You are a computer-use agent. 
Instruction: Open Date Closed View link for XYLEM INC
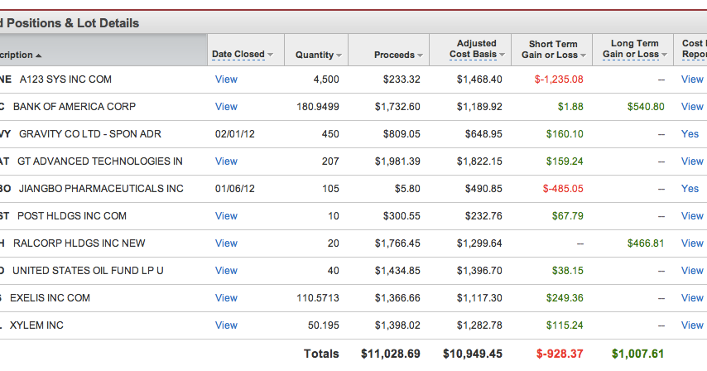tap(226, 325)
